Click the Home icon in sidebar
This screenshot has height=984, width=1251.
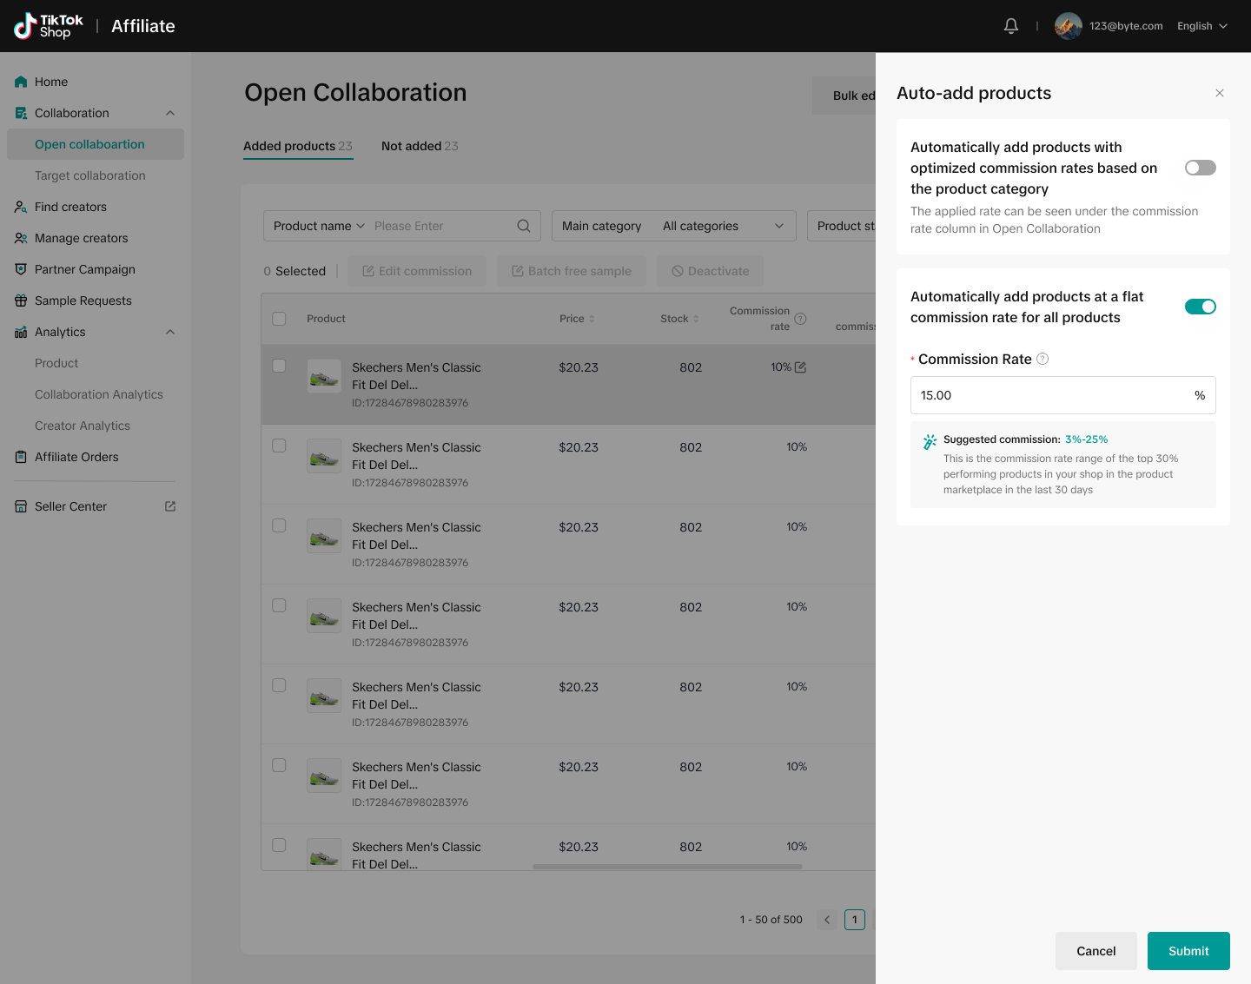click(21, 82)
